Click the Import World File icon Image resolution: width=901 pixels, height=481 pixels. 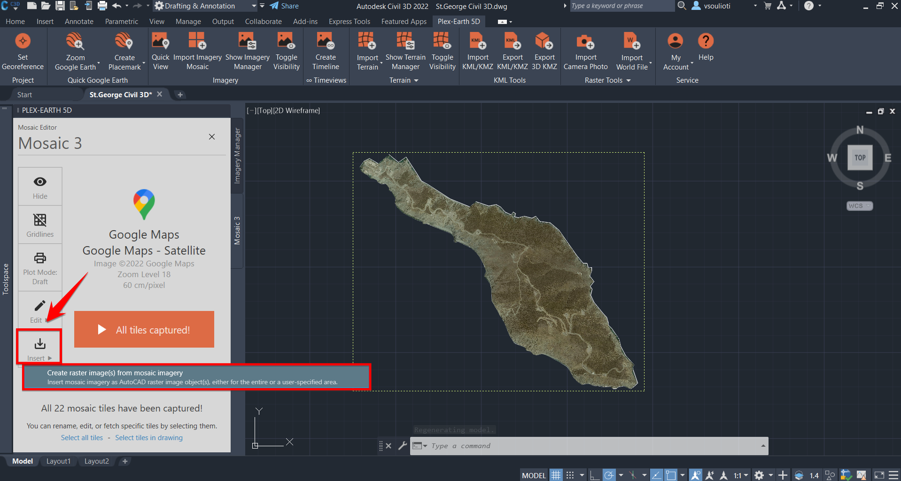tap(632, 41)
